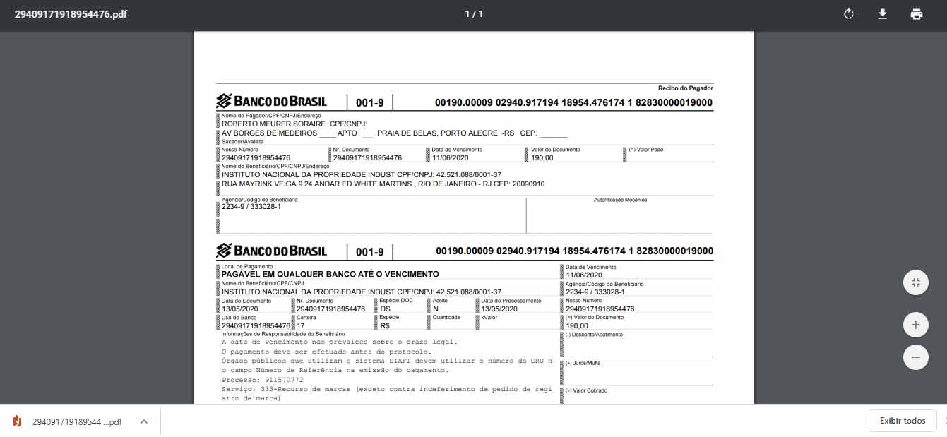
Task: Click 'PAGÁVEL EM QUALQUER BANCO ATÉ O VENCIMENTO'
Action: click(330, 274)
